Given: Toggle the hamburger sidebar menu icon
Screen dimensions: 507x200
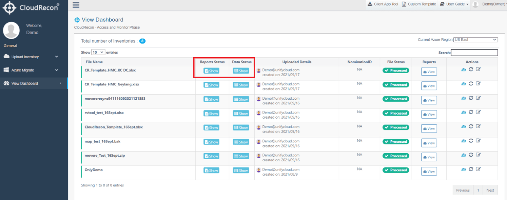Looking at the screenshot, I should tap(76, 5).
